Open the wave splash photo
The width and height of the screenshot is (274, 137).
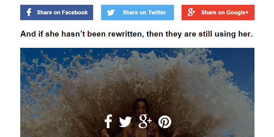click(x=137, y=92)
